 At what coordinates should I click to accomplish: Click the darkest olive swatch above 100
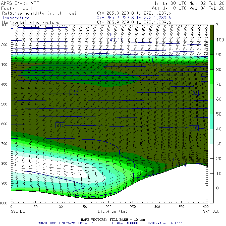pos(212,32)
